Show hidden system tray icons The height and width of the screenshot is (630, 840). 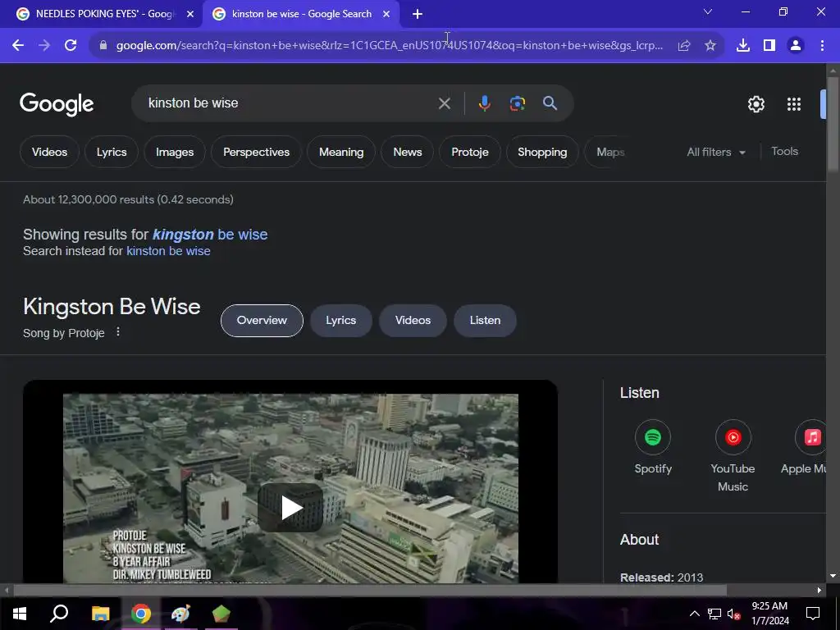(x=694, y=614)
